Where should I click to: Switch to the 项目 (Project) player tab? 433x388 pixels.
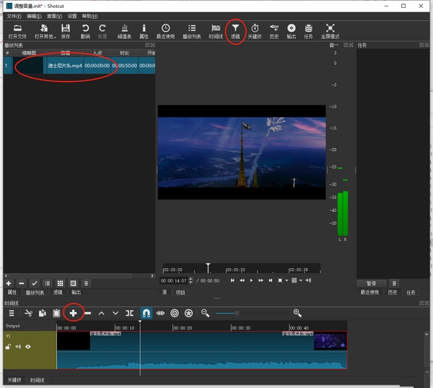pos(180,292)
